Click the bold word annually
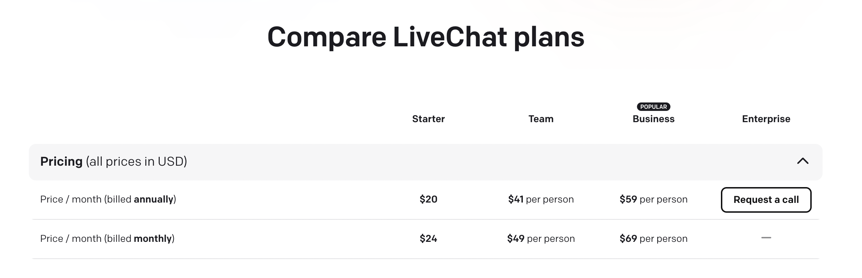Viewport: 862px width, 278px height. (x=154, y=199)
